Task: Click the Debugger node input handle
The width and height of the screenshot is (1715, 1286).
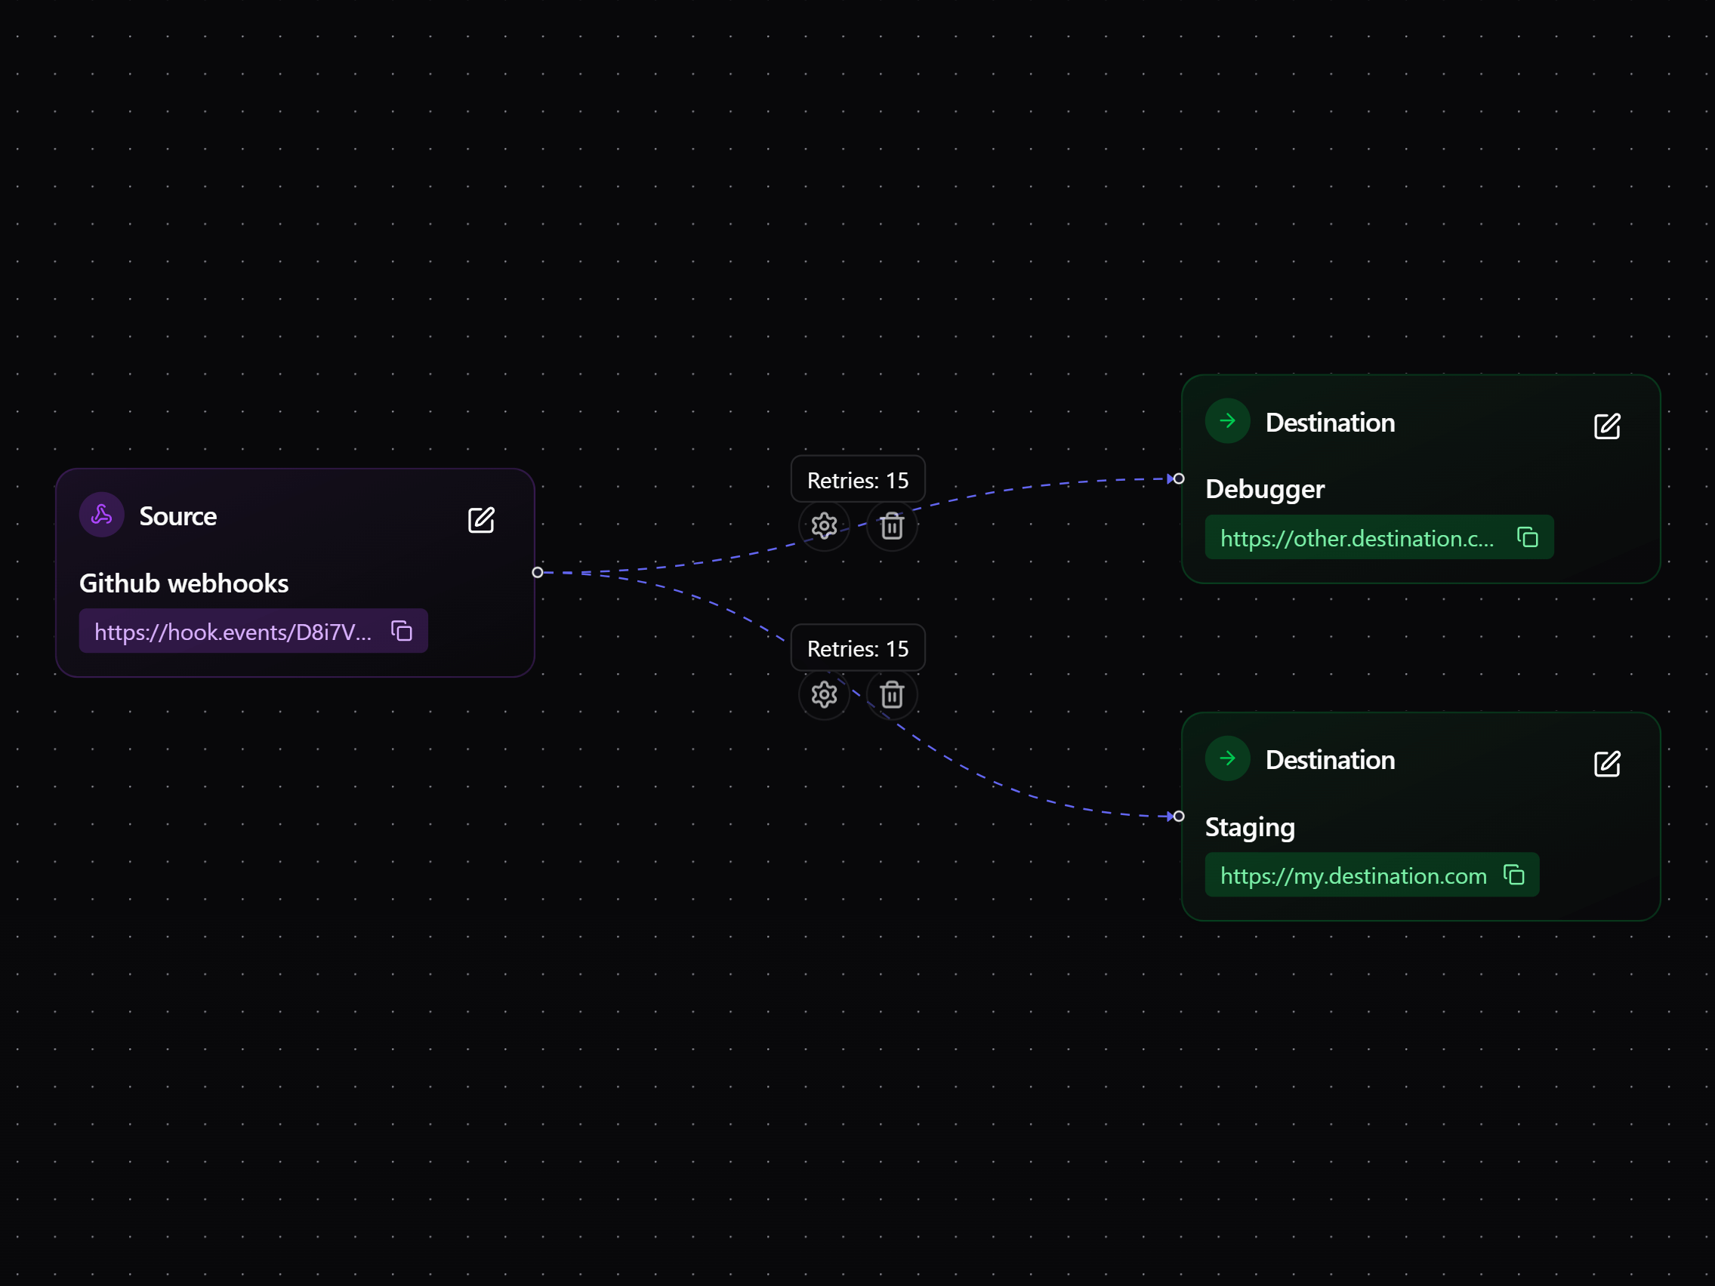Action: click(1179, 478)
